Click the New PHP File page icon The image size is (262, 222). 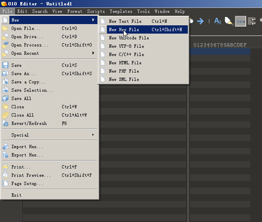click(x=103, y=71)
